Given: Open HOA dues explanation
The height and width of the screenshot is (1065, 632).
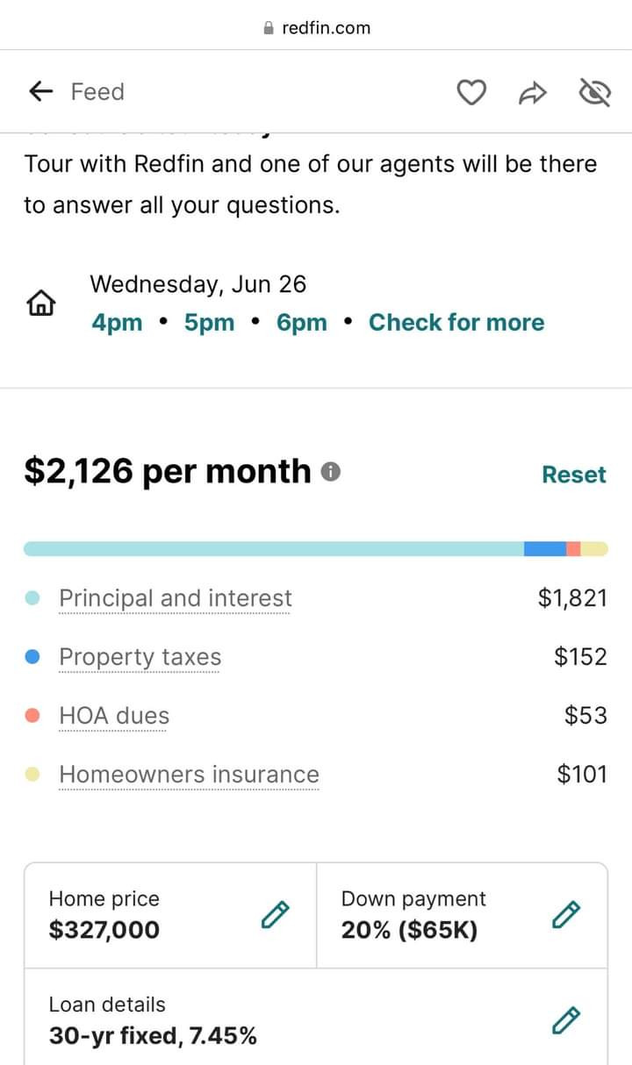Looking at the screenshot, I should click(x=114, y=716).
